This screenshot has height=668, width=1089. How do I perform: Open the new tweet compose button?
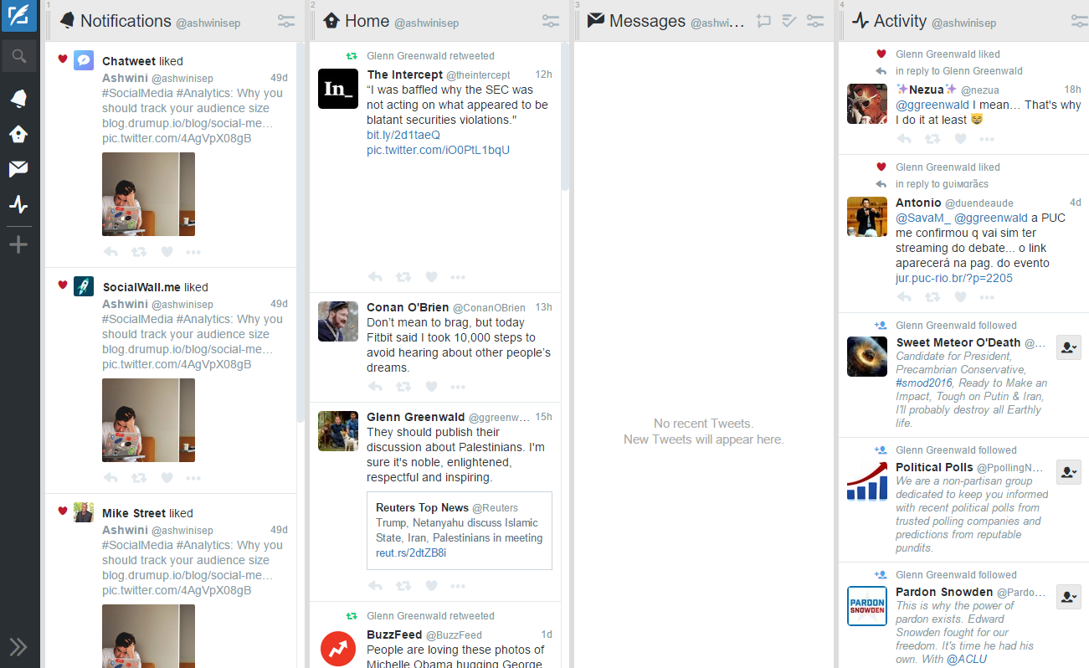click(18, 16)
